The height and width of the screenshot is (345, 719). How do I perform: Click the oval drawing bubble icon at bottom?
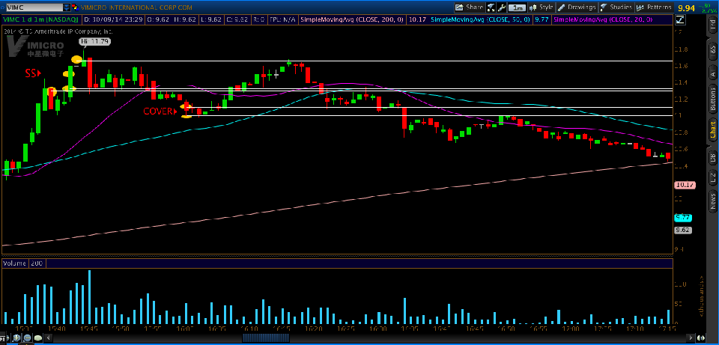(x=38, y=338)
